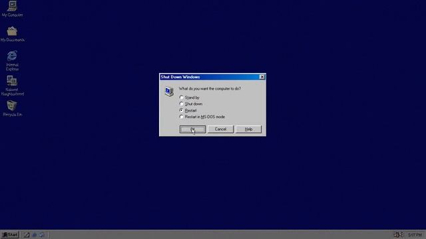Select the Restart radio button

click(182, 110)
